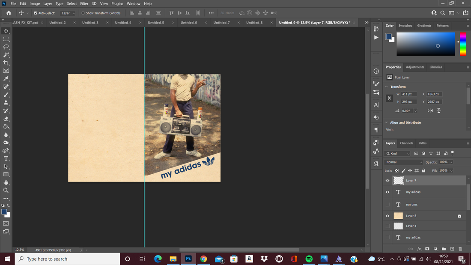Click the more options ellipsis in options bar

[211, 13]
